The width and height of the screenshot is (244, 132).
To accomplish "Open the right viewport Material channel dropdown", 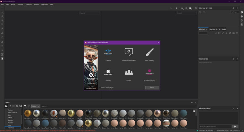I will point(186,13).
